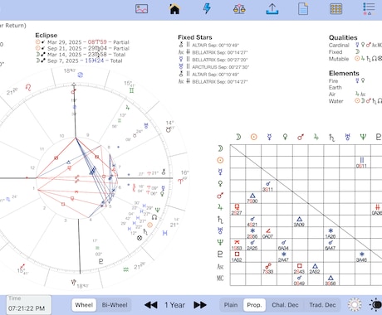Step forward one year with forward arrows

click(200, 305)
